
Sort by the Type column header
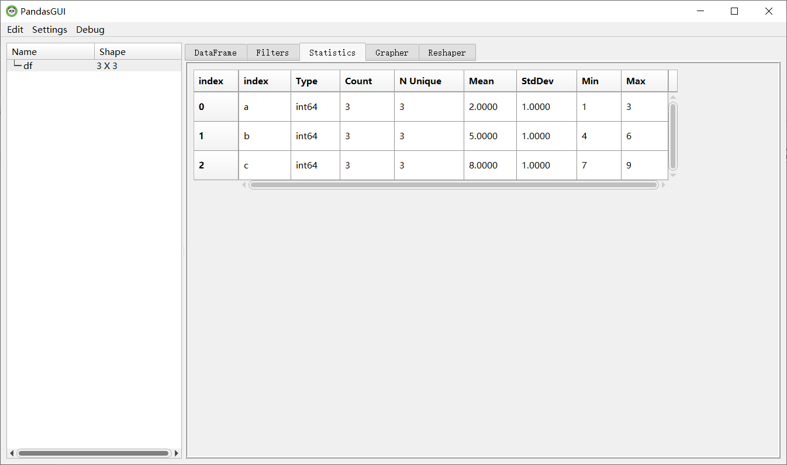coord(315,81)
